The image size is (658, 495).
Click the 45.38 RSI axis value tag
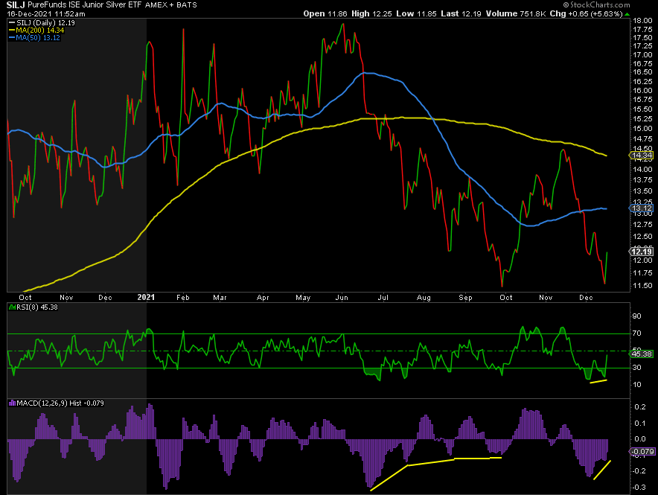(x=641, y=354)
